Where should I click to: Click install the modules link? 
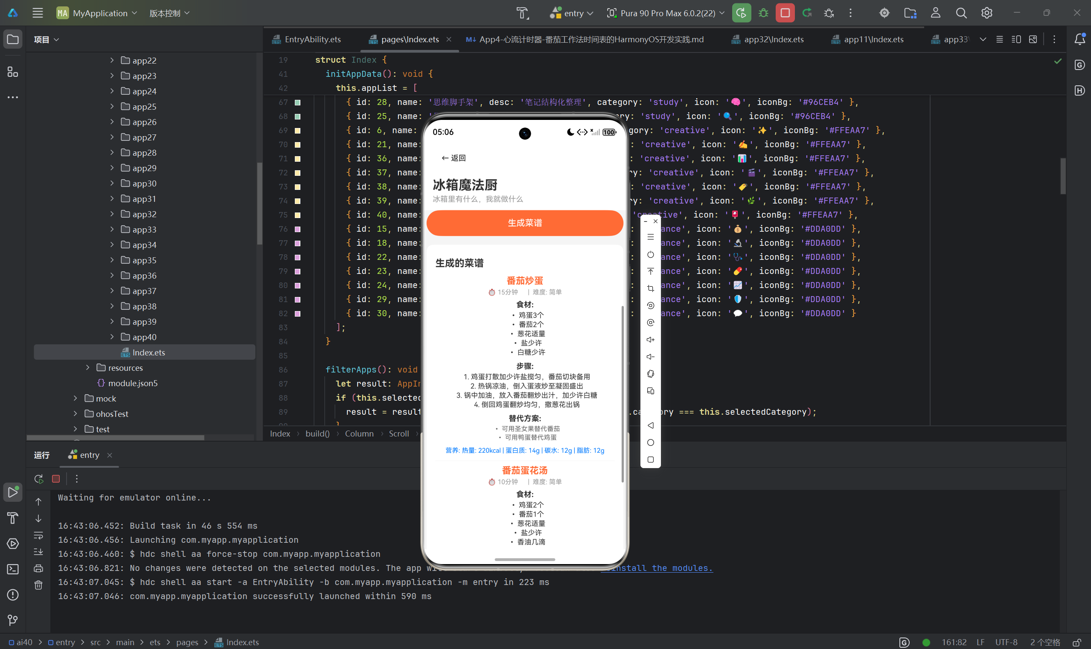click(x=657, y=568)
